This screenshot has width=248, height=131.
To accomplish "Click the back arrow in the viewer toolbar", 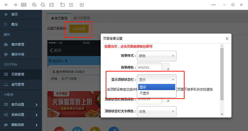I will click(6, 5).
